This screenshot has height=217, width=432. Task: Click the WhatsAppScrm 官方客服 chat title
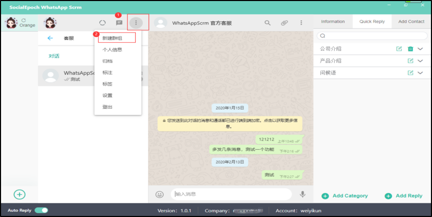coord(202,23)
